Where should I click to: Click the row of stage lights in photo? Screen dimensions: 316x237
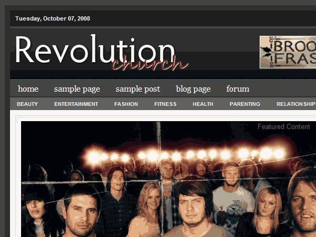(185, 155)
